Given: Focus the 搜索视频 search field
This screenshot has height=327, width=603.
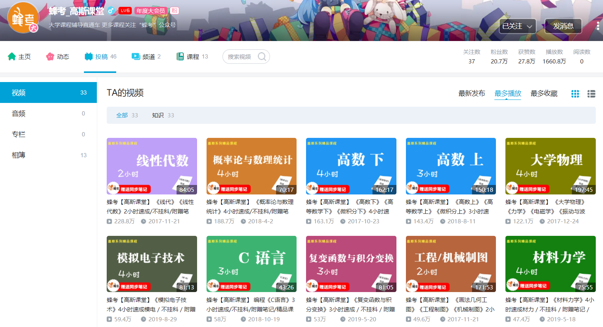Looking at the screenshot, I should (246, 57).
